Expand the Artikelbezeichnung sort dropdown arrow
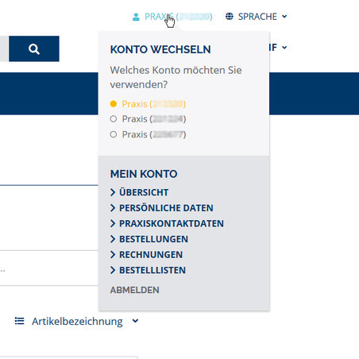The image size is (359, 359). coord(135,321)
